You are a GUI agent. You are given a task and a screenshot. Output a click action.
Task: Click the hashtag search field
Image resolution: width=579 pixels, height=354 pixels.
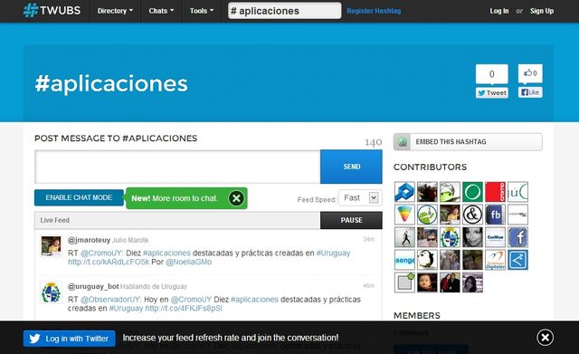284,11
